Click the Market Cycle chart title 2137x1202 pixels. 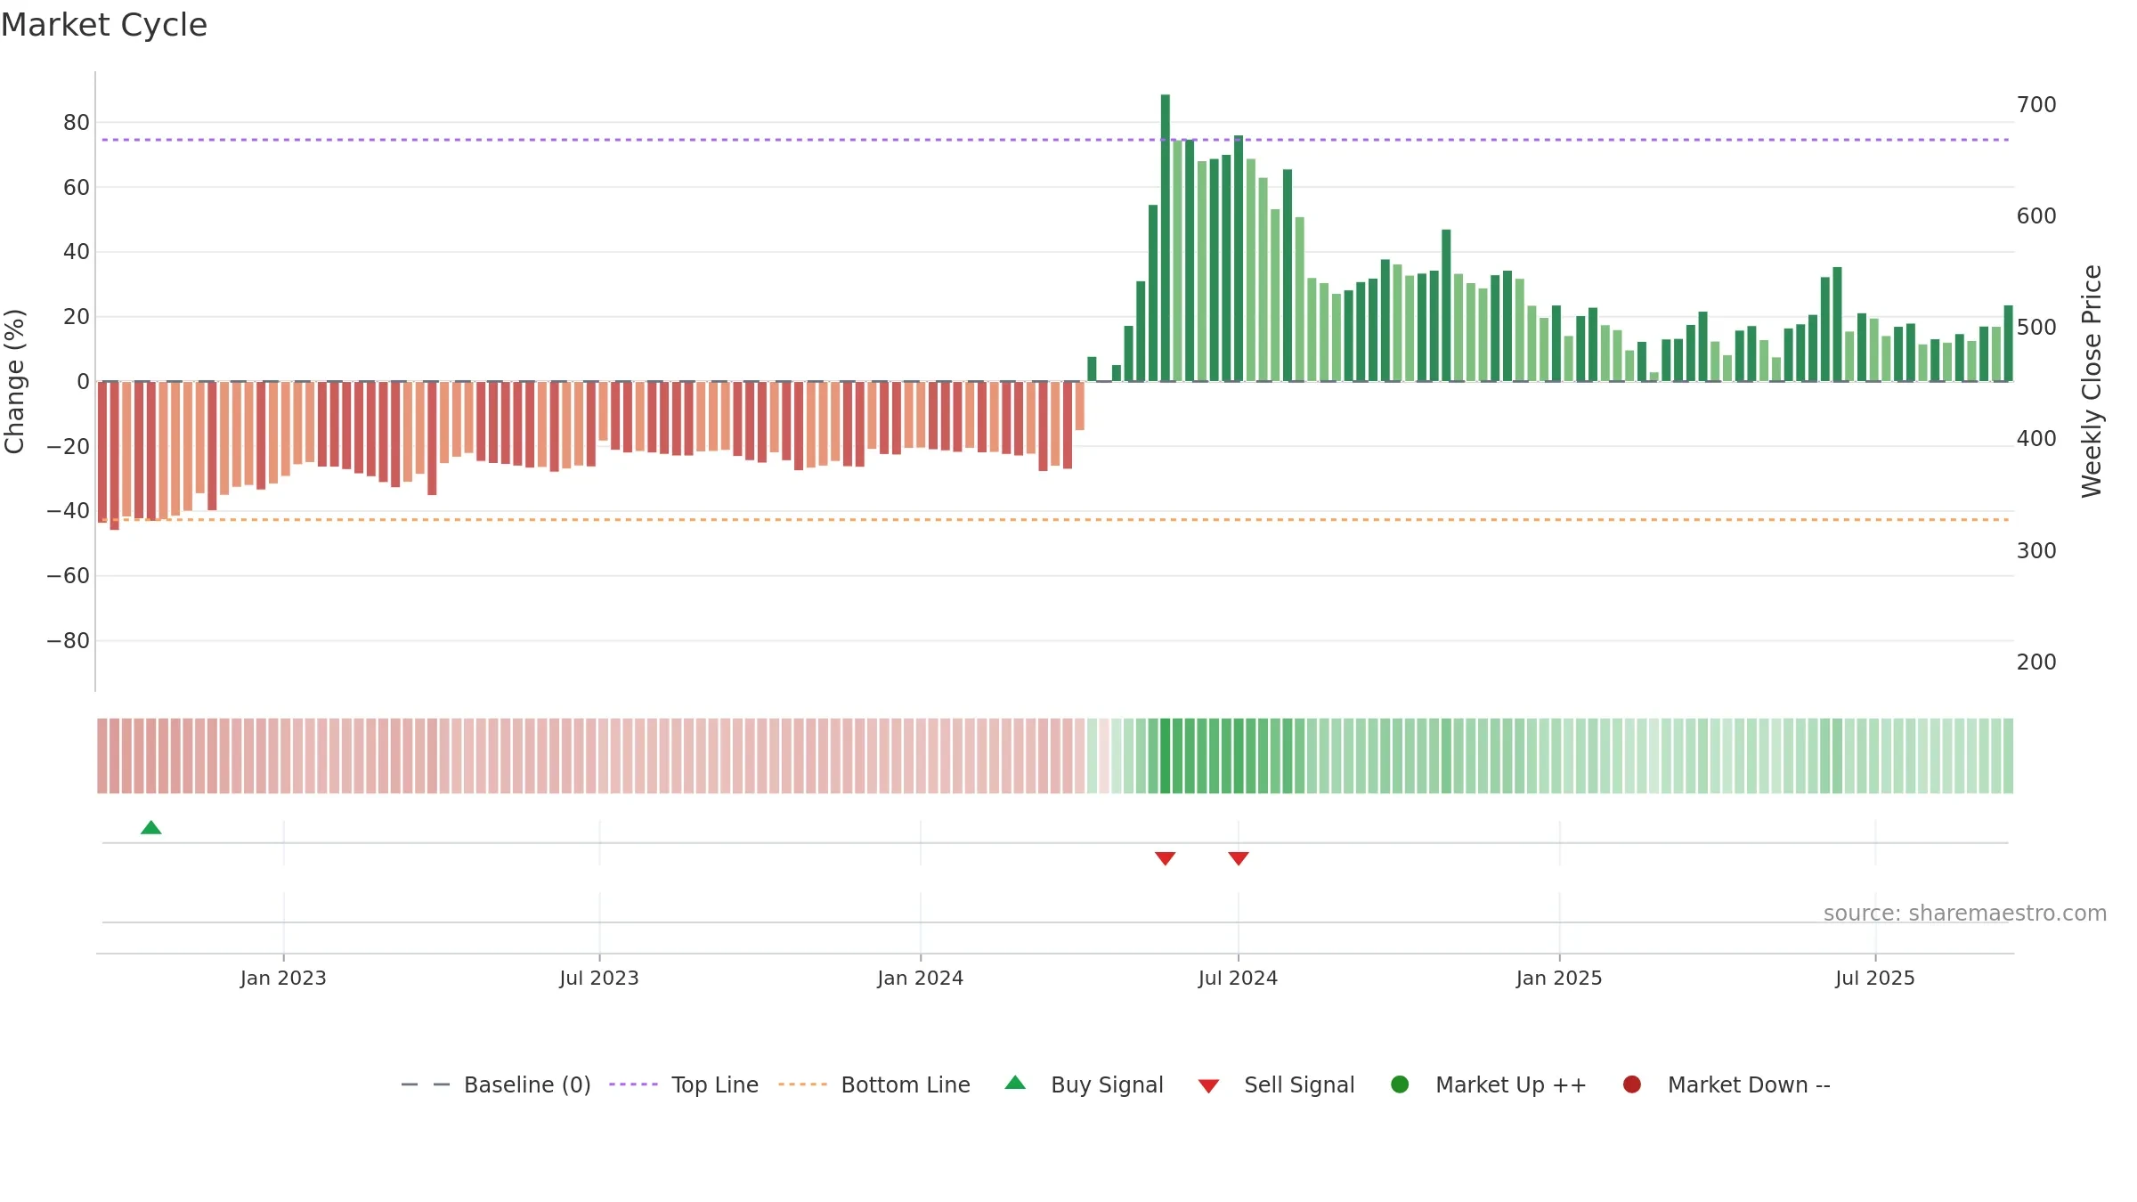pos(104,25)
